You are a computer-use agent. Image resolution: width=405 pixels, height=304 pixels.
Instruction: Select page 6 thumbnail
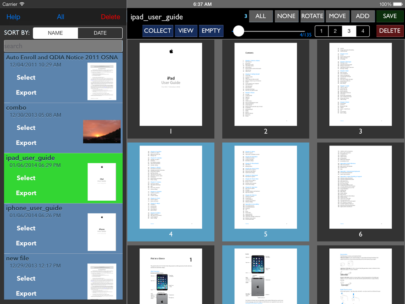360,187
